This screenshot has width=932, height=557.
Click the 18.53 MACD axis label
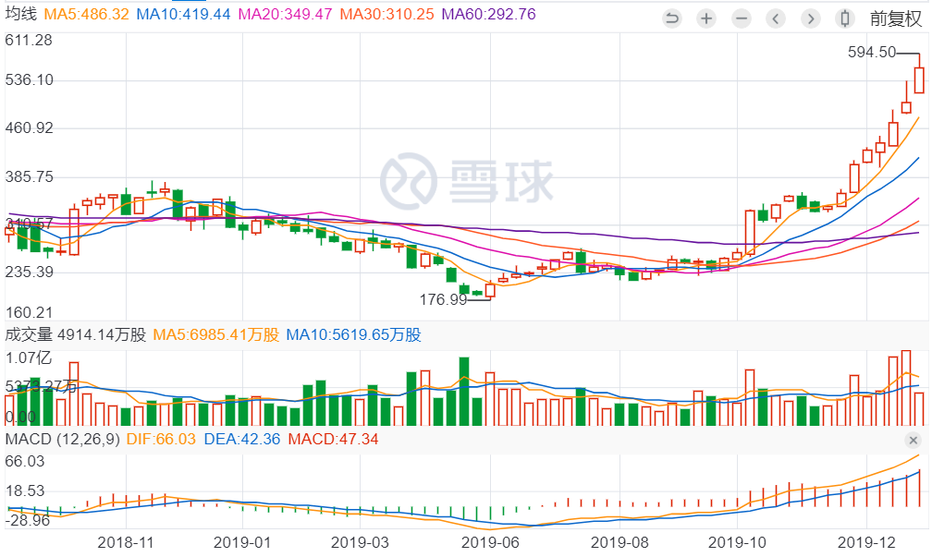[24, 491]
